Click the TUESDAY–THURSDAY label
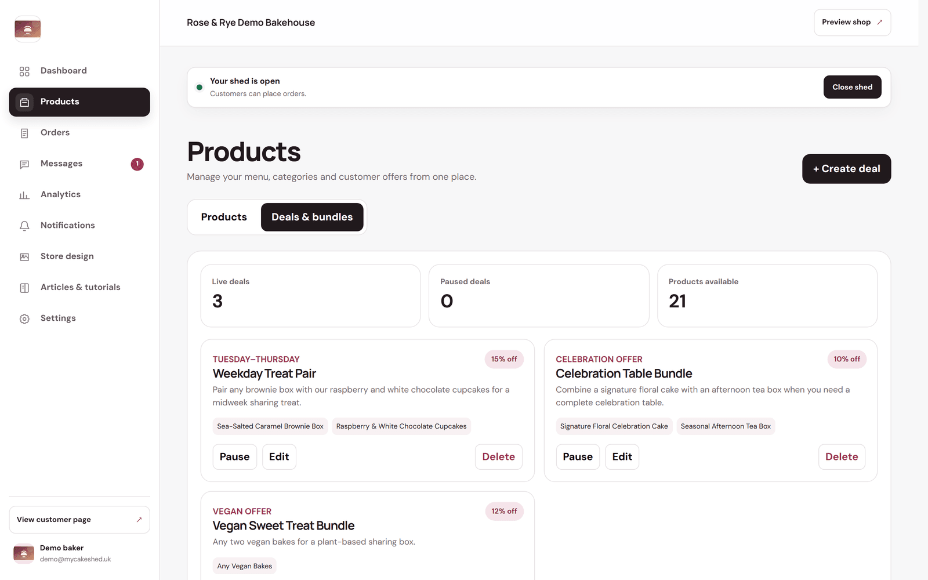The width and height of the screenshot is (928, 580). [256, 359]
